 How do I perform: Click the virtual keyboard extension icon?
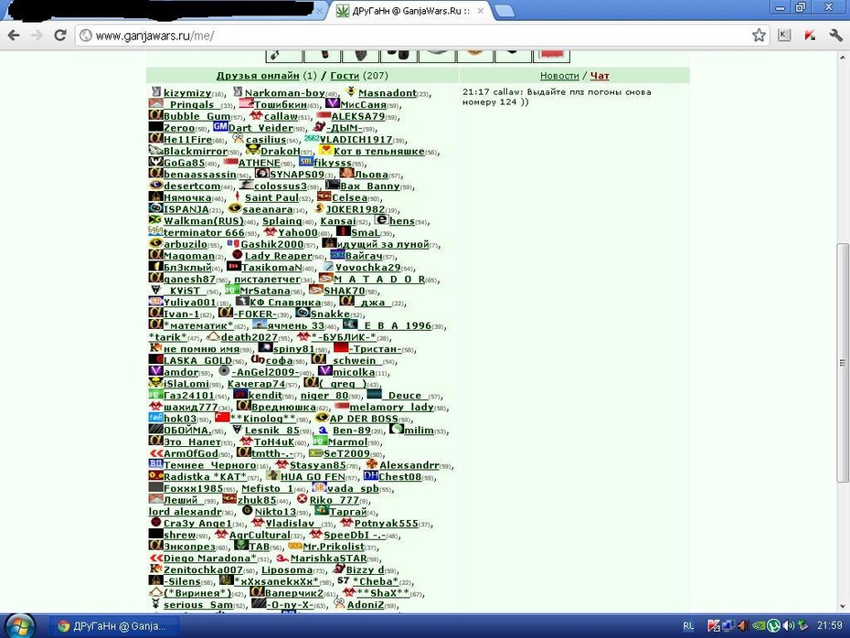click(x=784, y=36)
